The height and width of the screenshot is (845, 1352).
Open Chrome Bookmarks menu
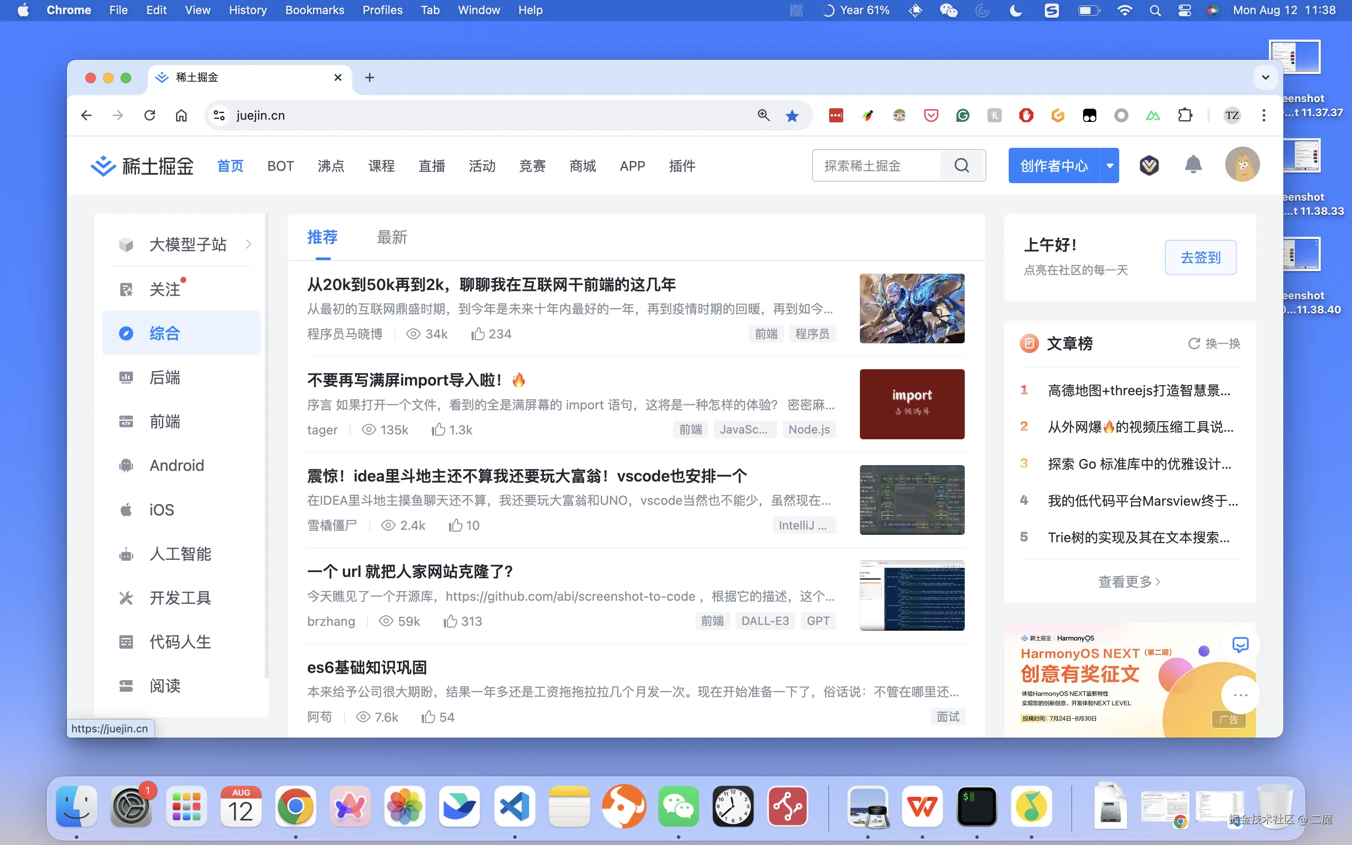[x=315, y=10]
